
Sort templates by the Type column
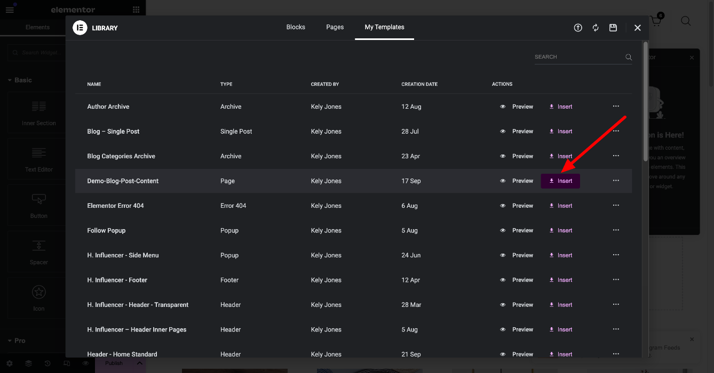point(226,84)
